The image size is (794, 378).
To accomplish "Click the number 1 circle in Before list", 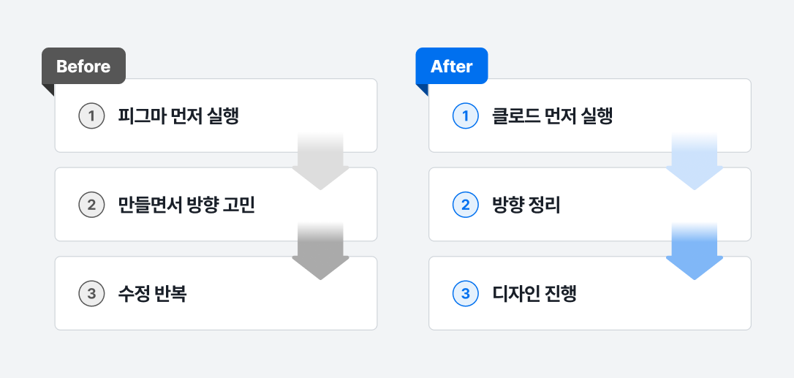I will click(x=91, y=116).
